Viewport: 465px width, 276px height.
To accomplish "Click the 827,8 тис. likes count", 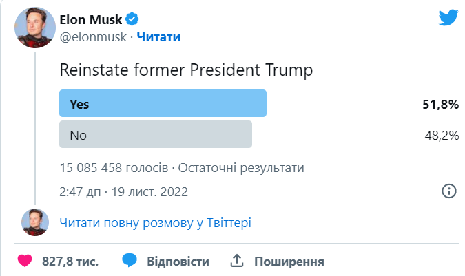I will click(70, 262).
